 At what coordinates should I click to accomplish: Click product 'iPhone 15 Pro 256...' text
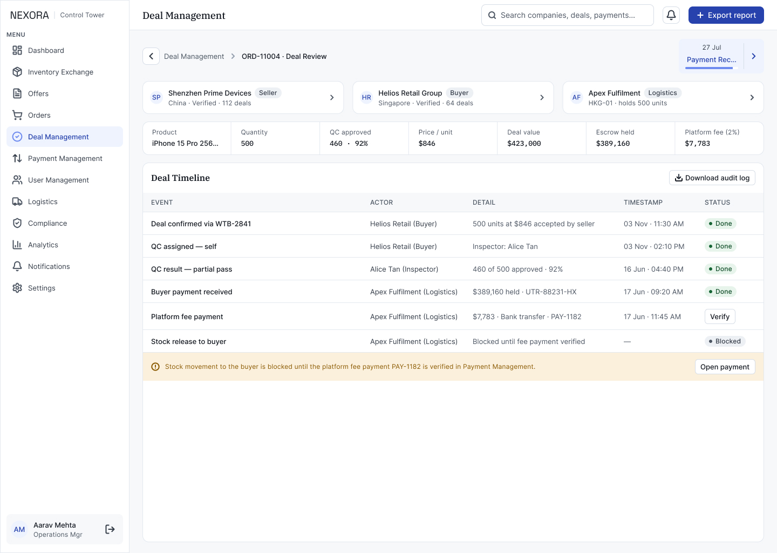(185, 144)
